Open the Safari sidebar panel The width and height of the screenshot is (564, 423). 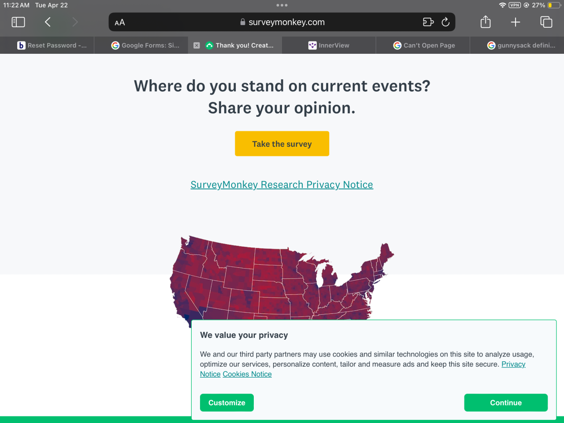18,22
